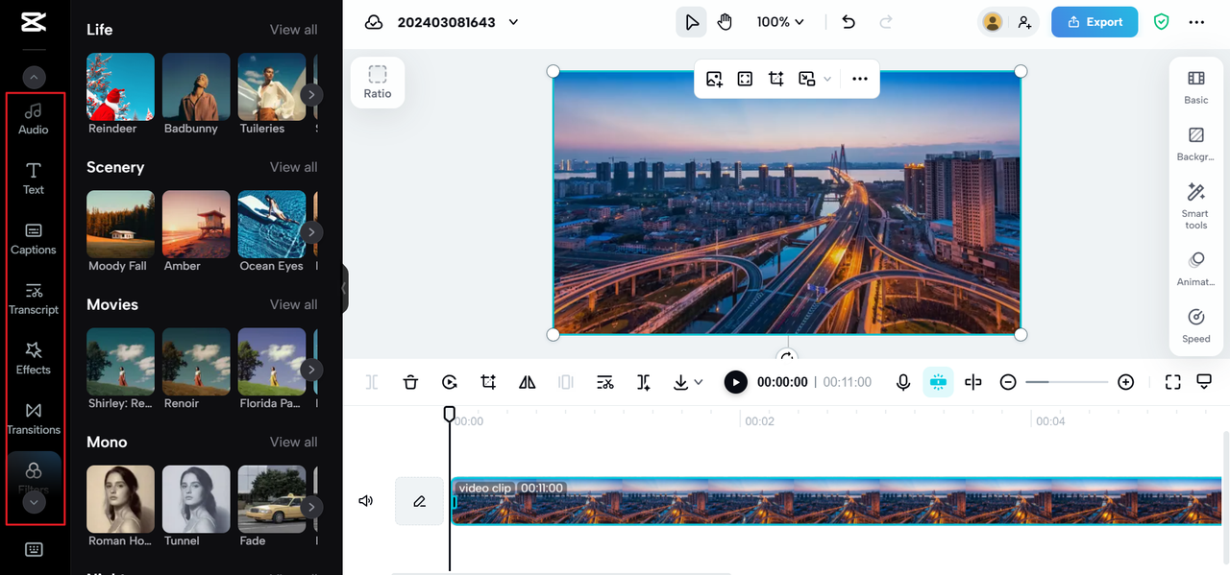
Task: Mute the video track audio
Action: 365,501
